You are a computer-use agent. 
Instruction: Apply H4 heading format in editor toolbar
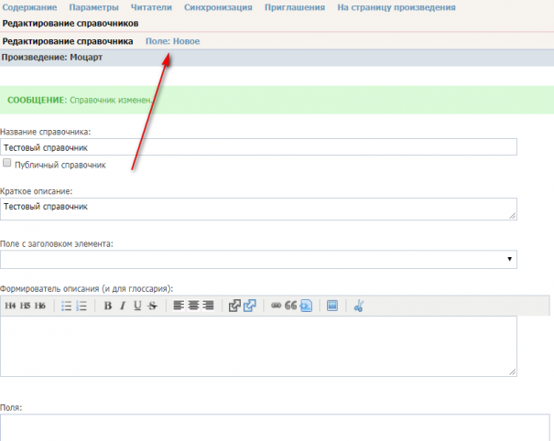pos(11,306)
